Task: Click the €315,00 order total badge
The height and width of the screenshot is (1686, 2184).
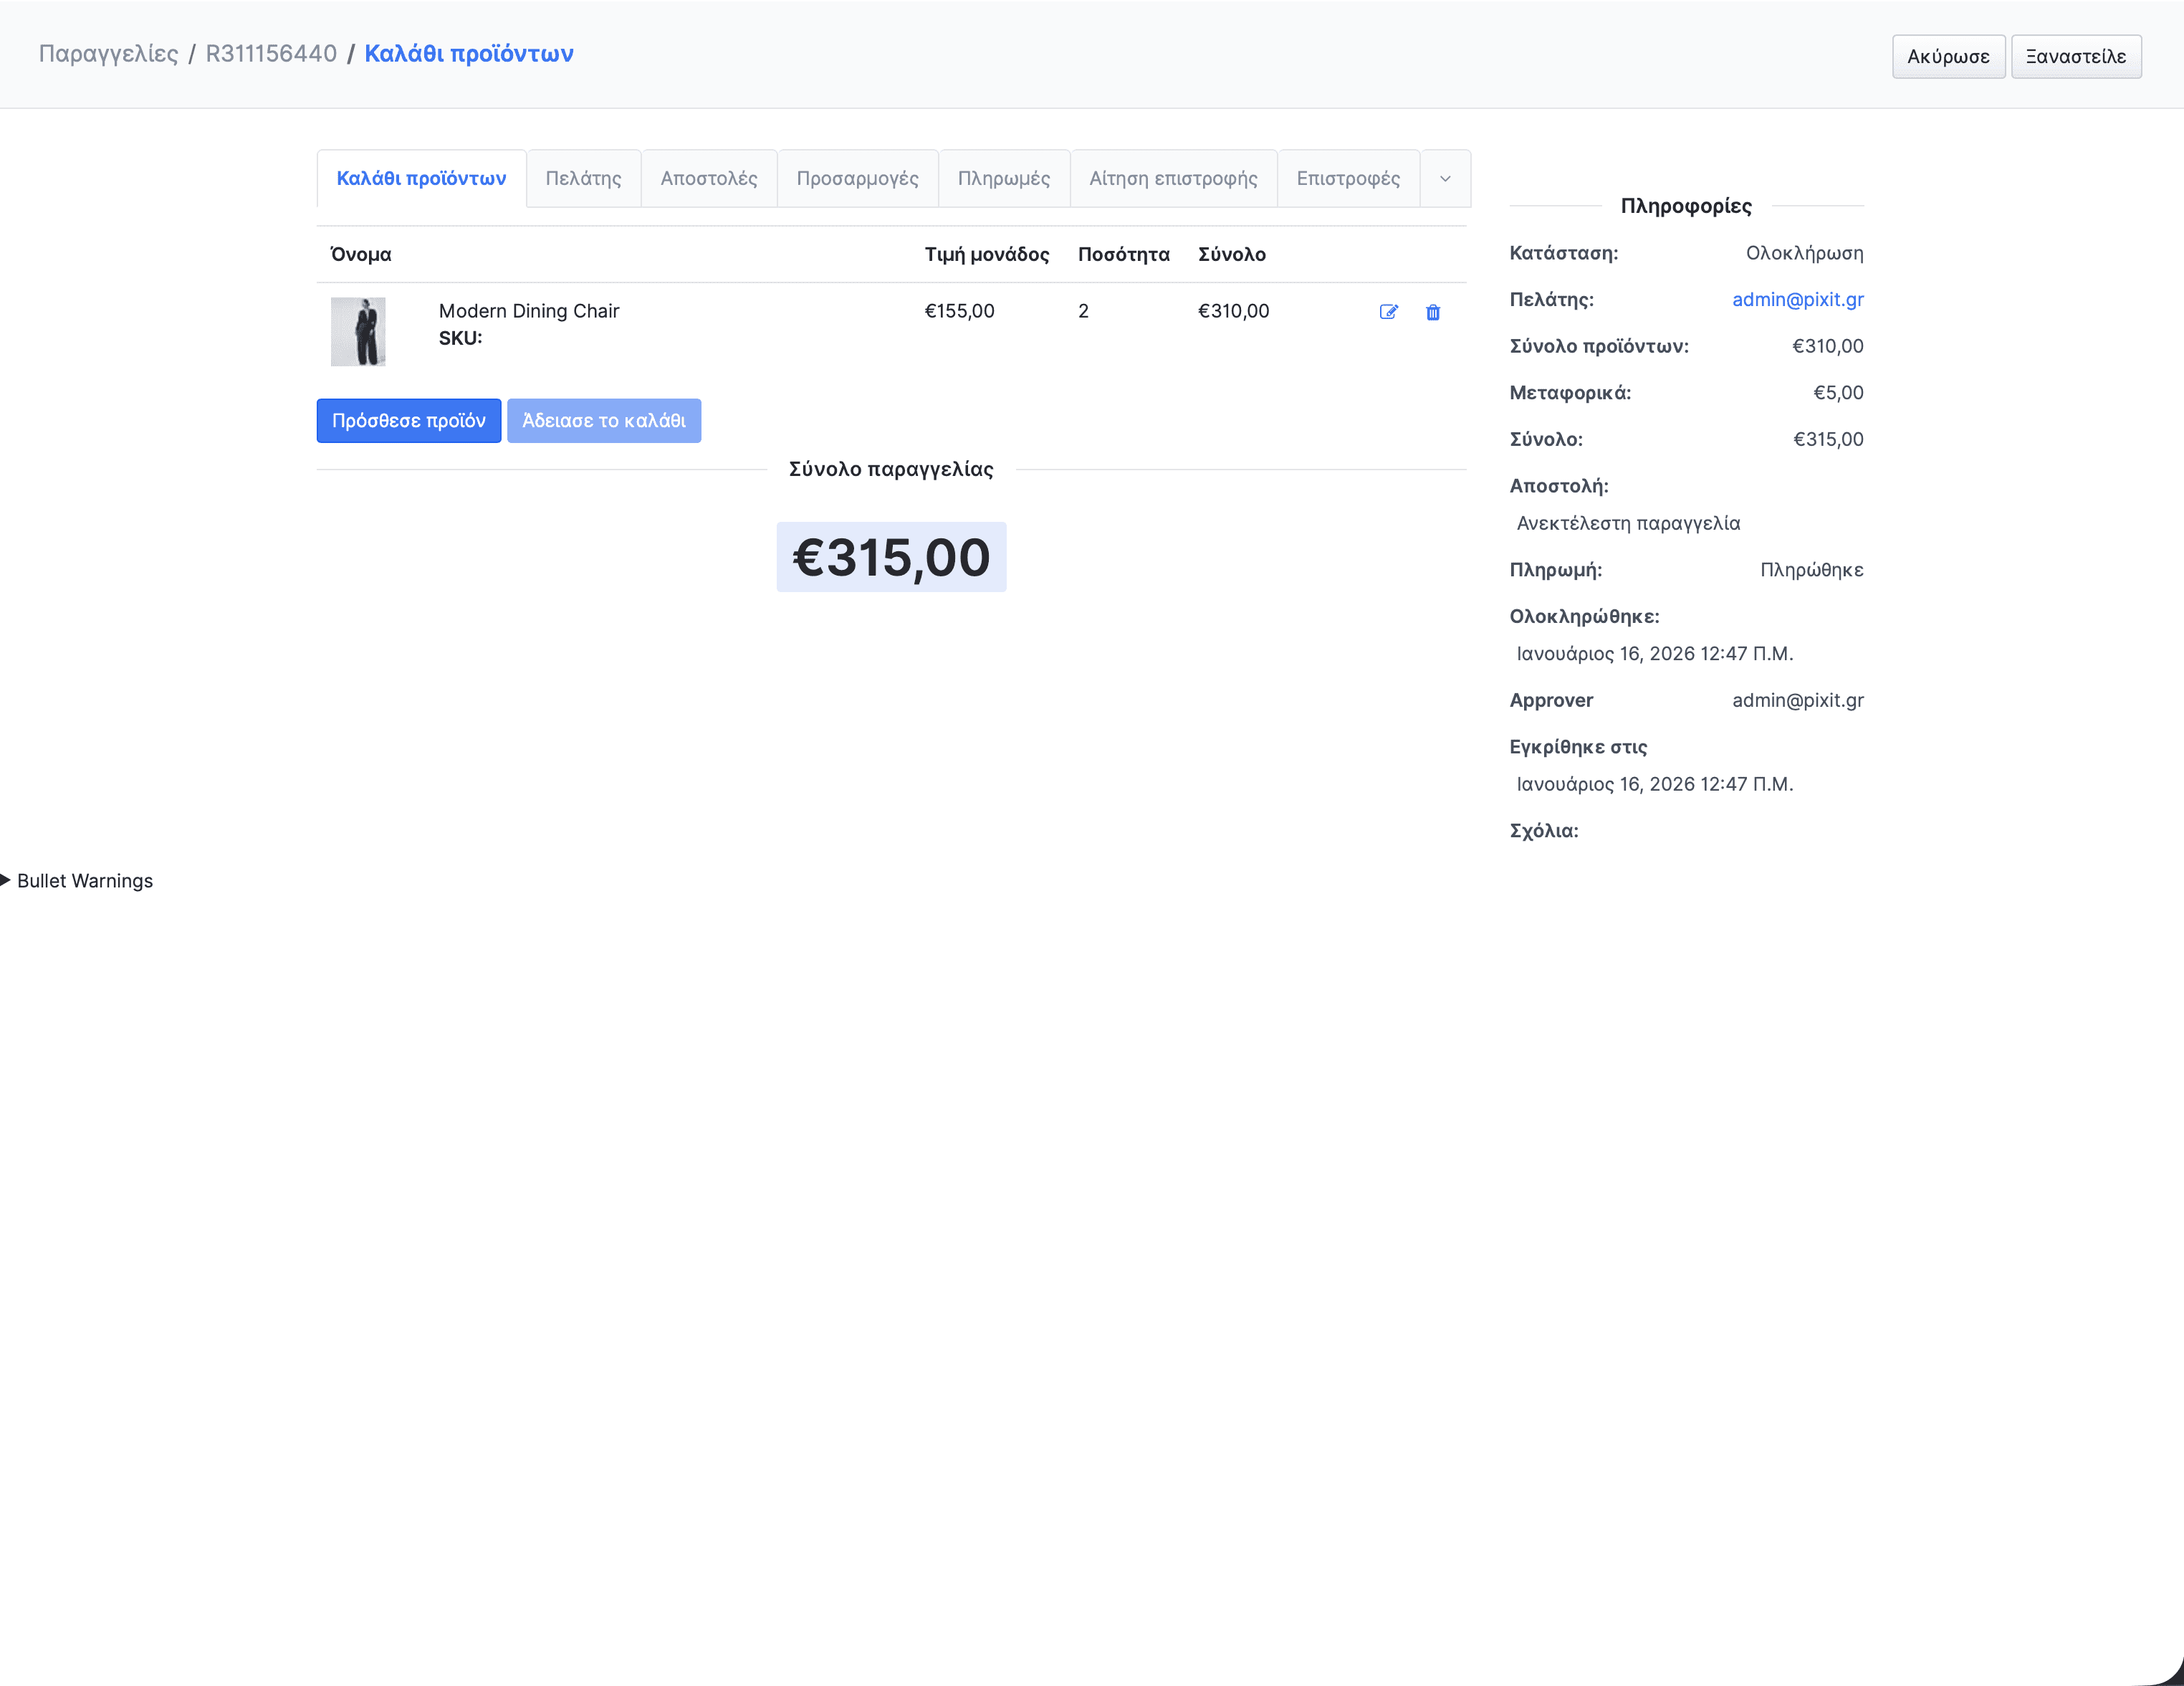Action: pos(890,557)
